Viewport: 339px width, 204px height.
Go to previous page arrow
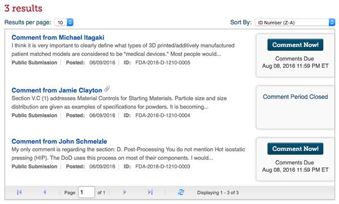pos(44,192)
